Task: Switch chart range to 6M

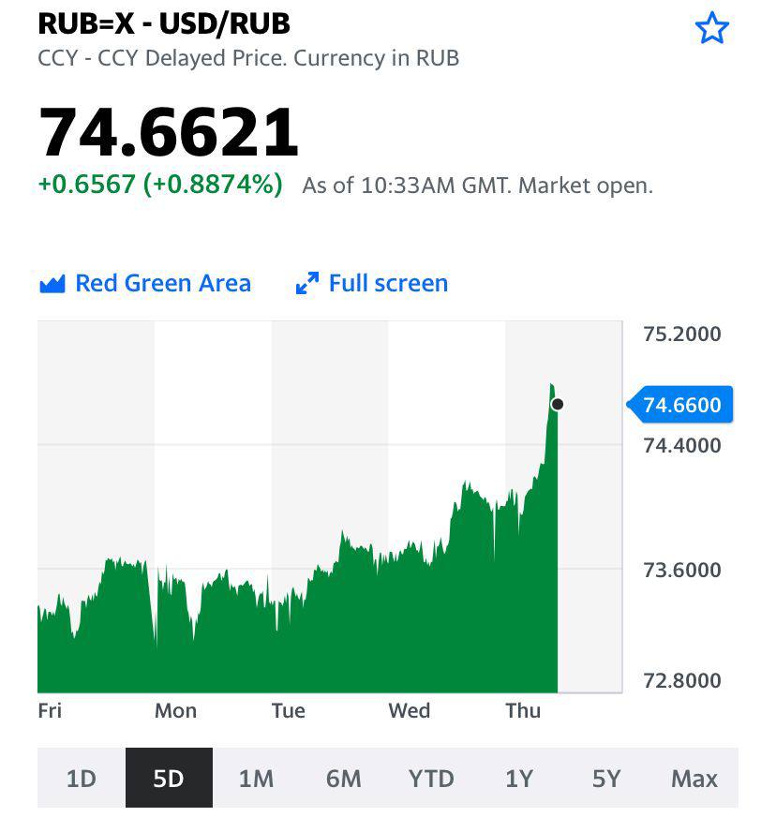Action: pos(344,778)
